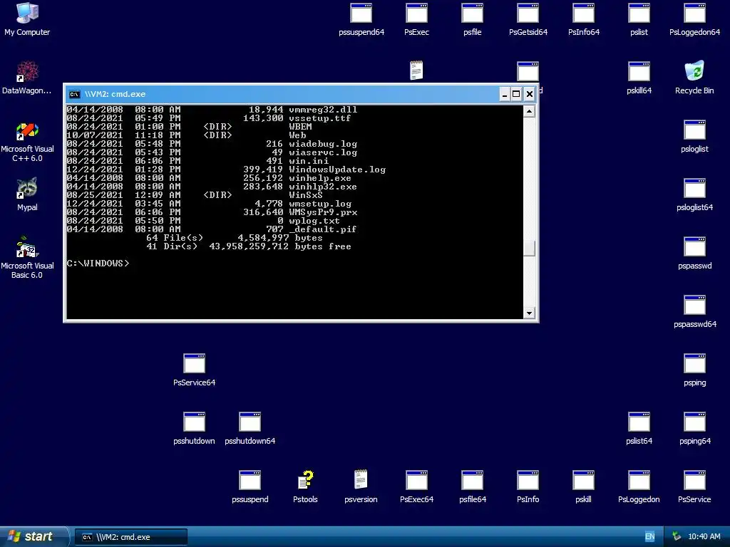Open Microsoft Visual Basic 6.0 shortcut

(27, 258)
